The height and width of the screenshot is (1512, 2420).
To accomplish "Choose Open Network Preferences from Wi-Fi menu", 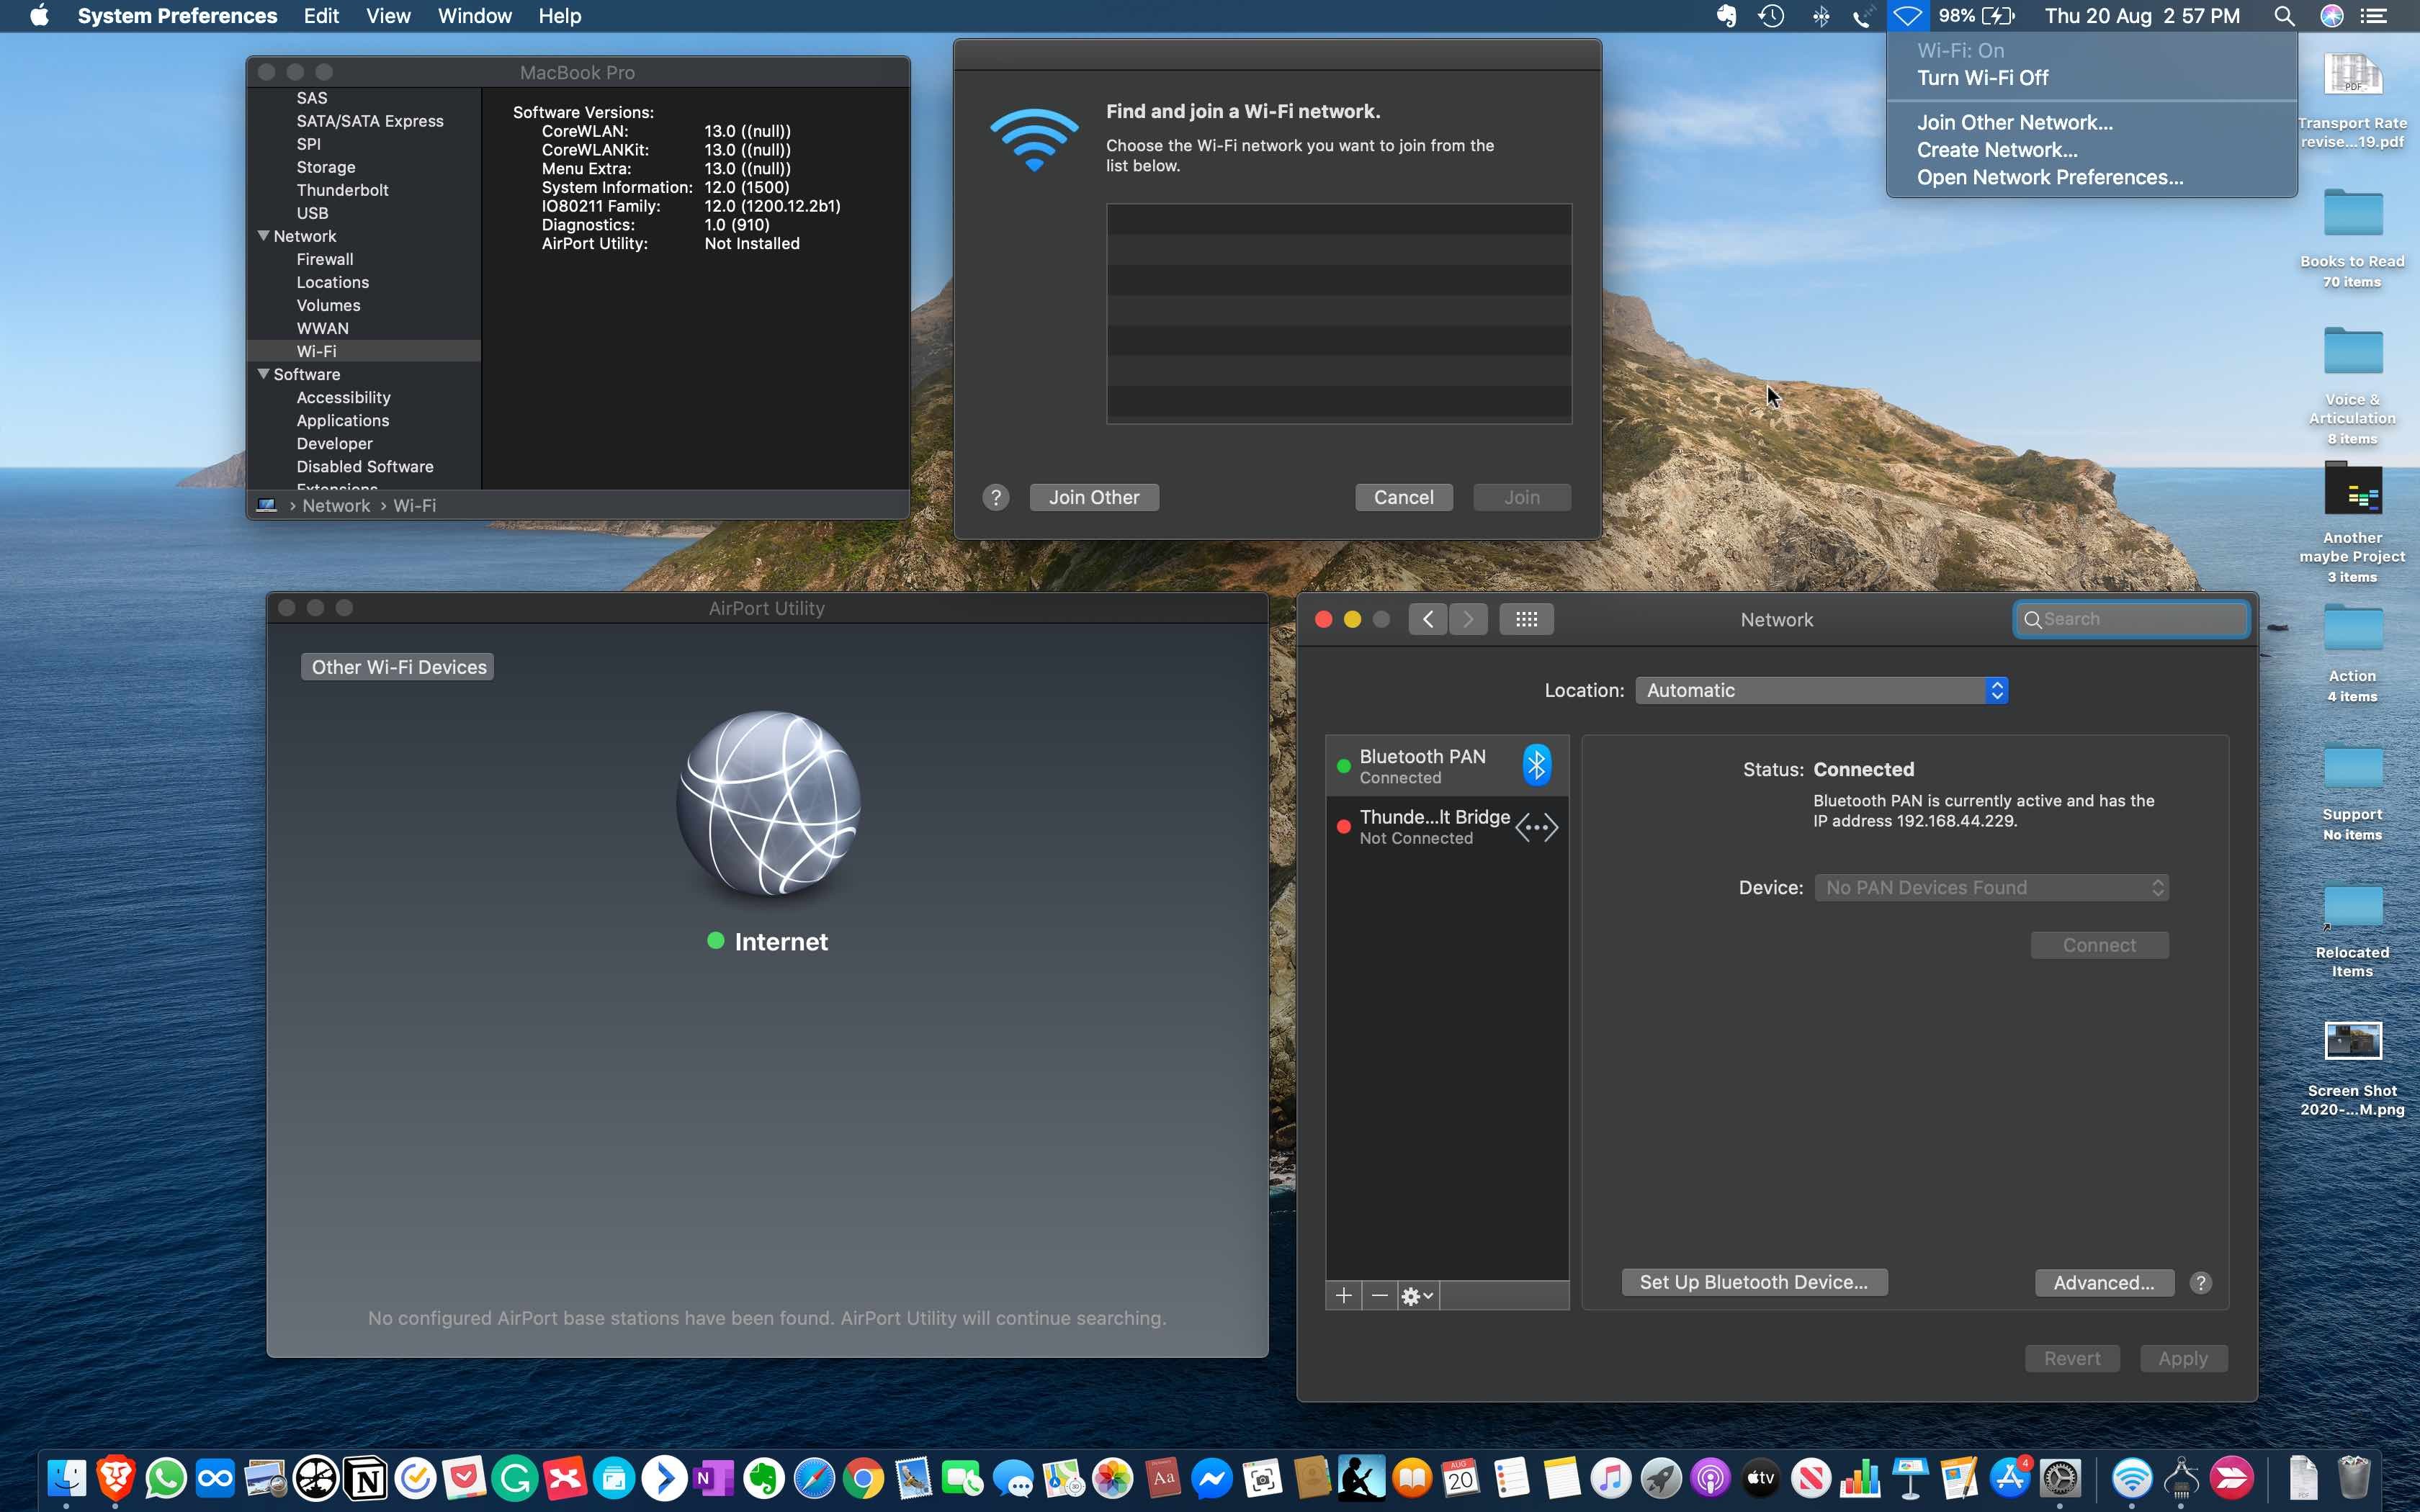I will (2049, 177).
